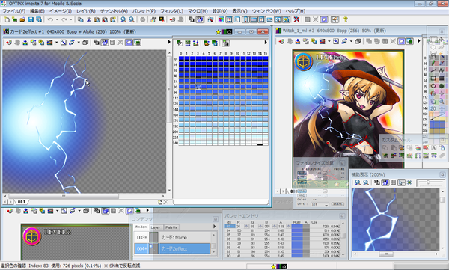Expand the palette toolbar overflow arrow

tap(266, 43)
